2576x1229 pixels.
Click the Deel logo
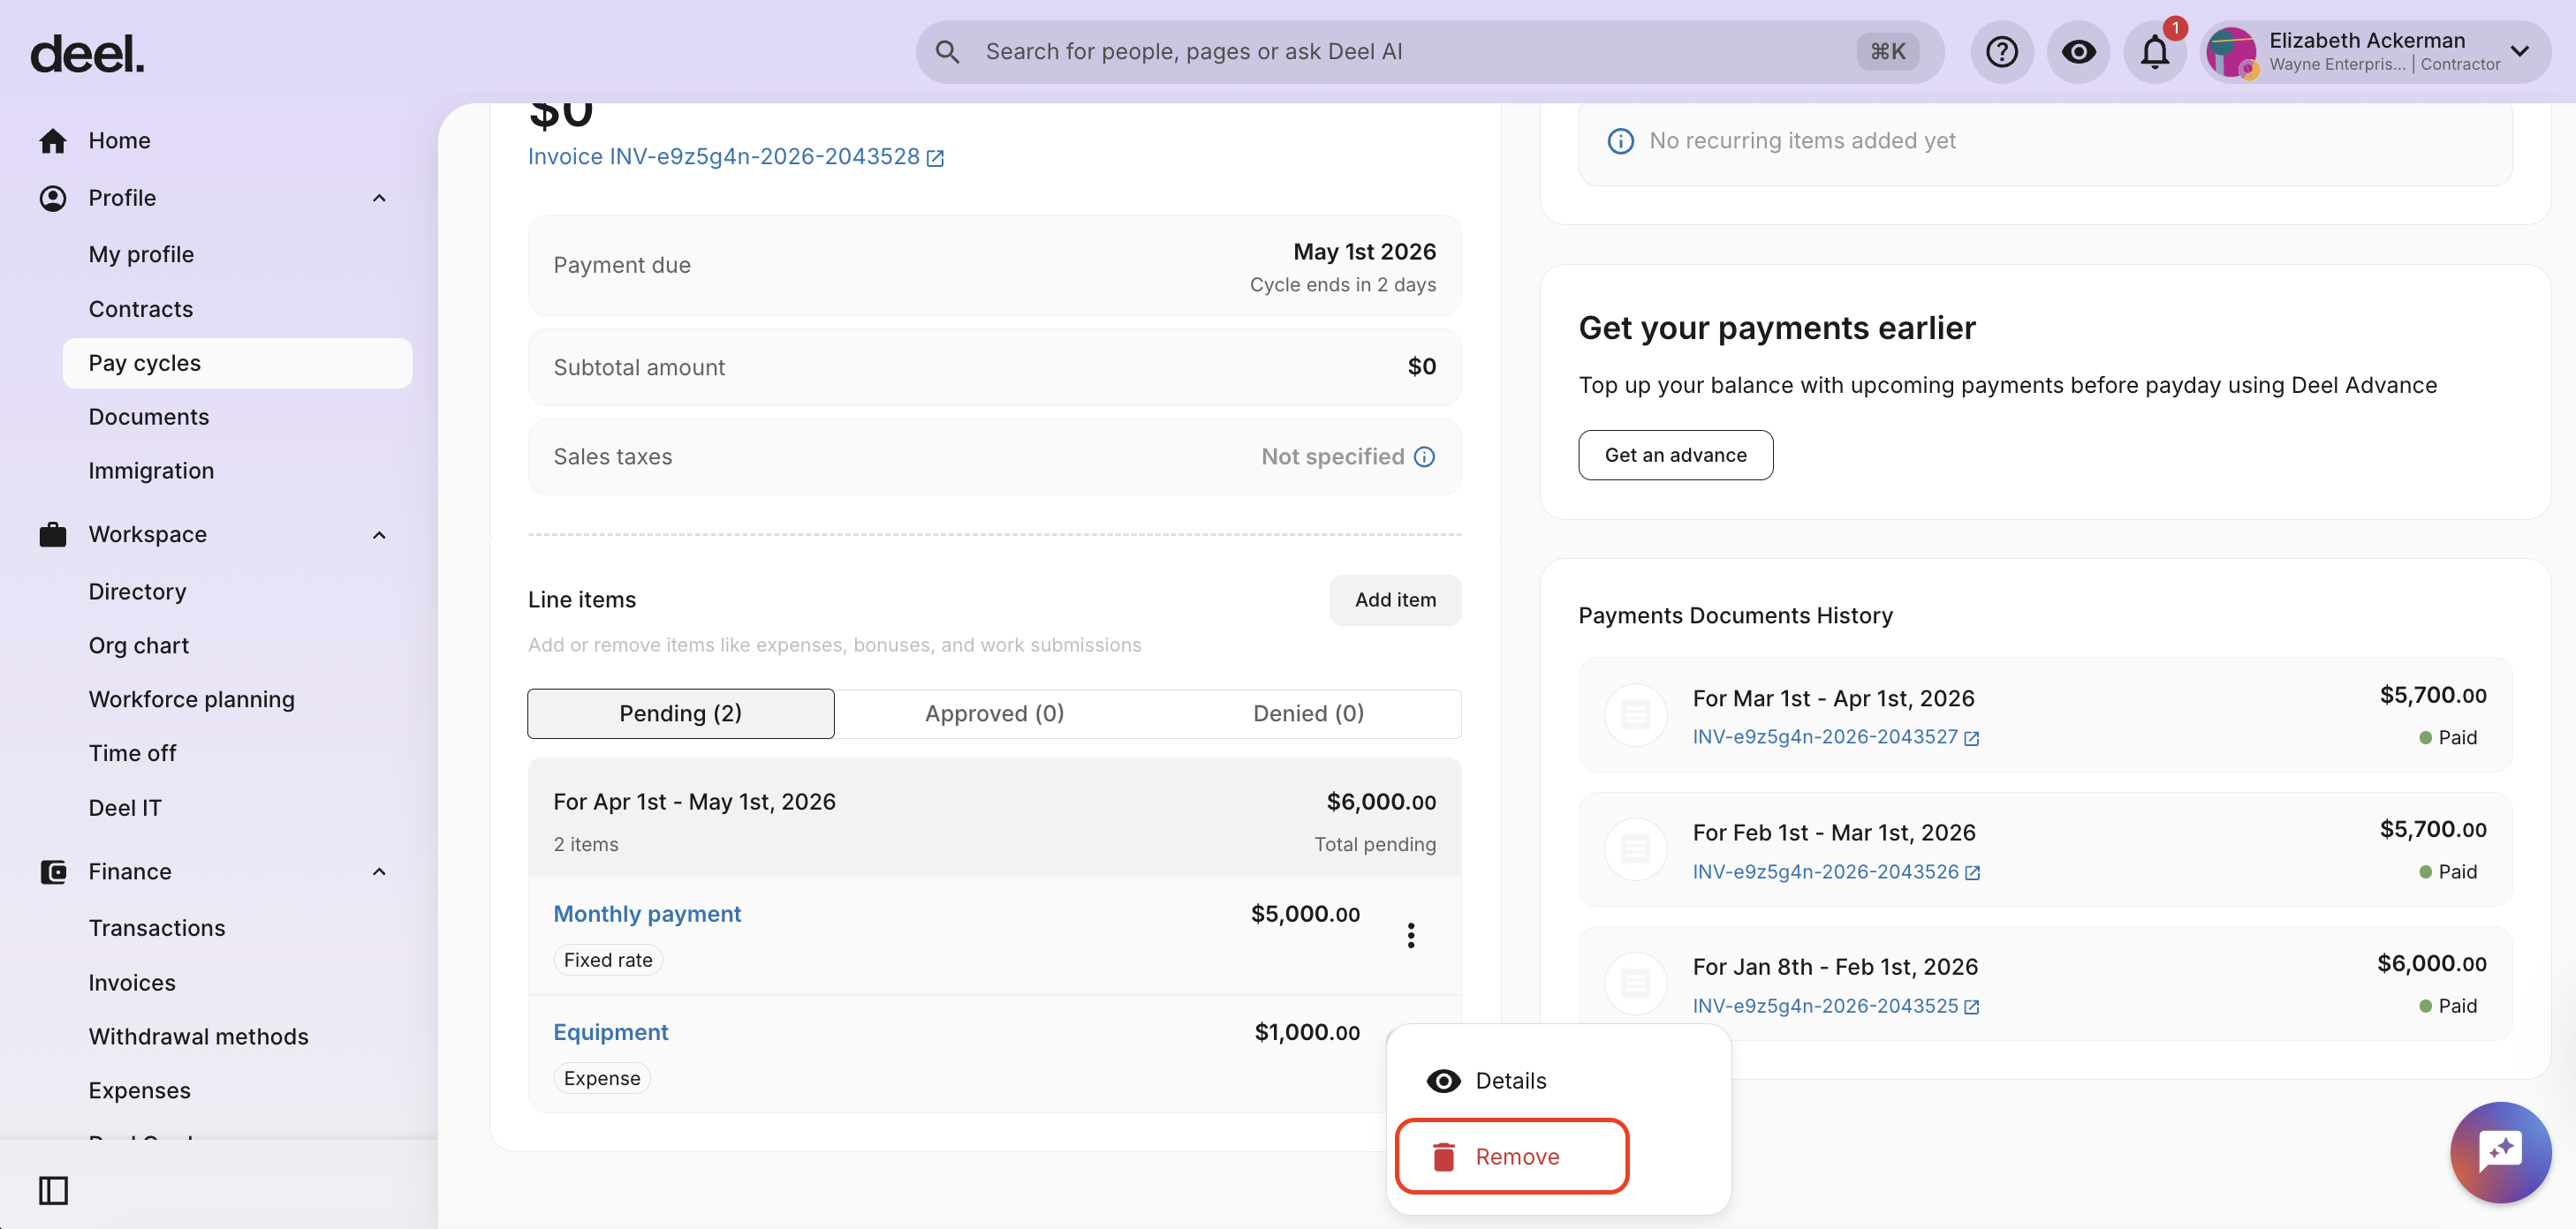coord(87,54)
